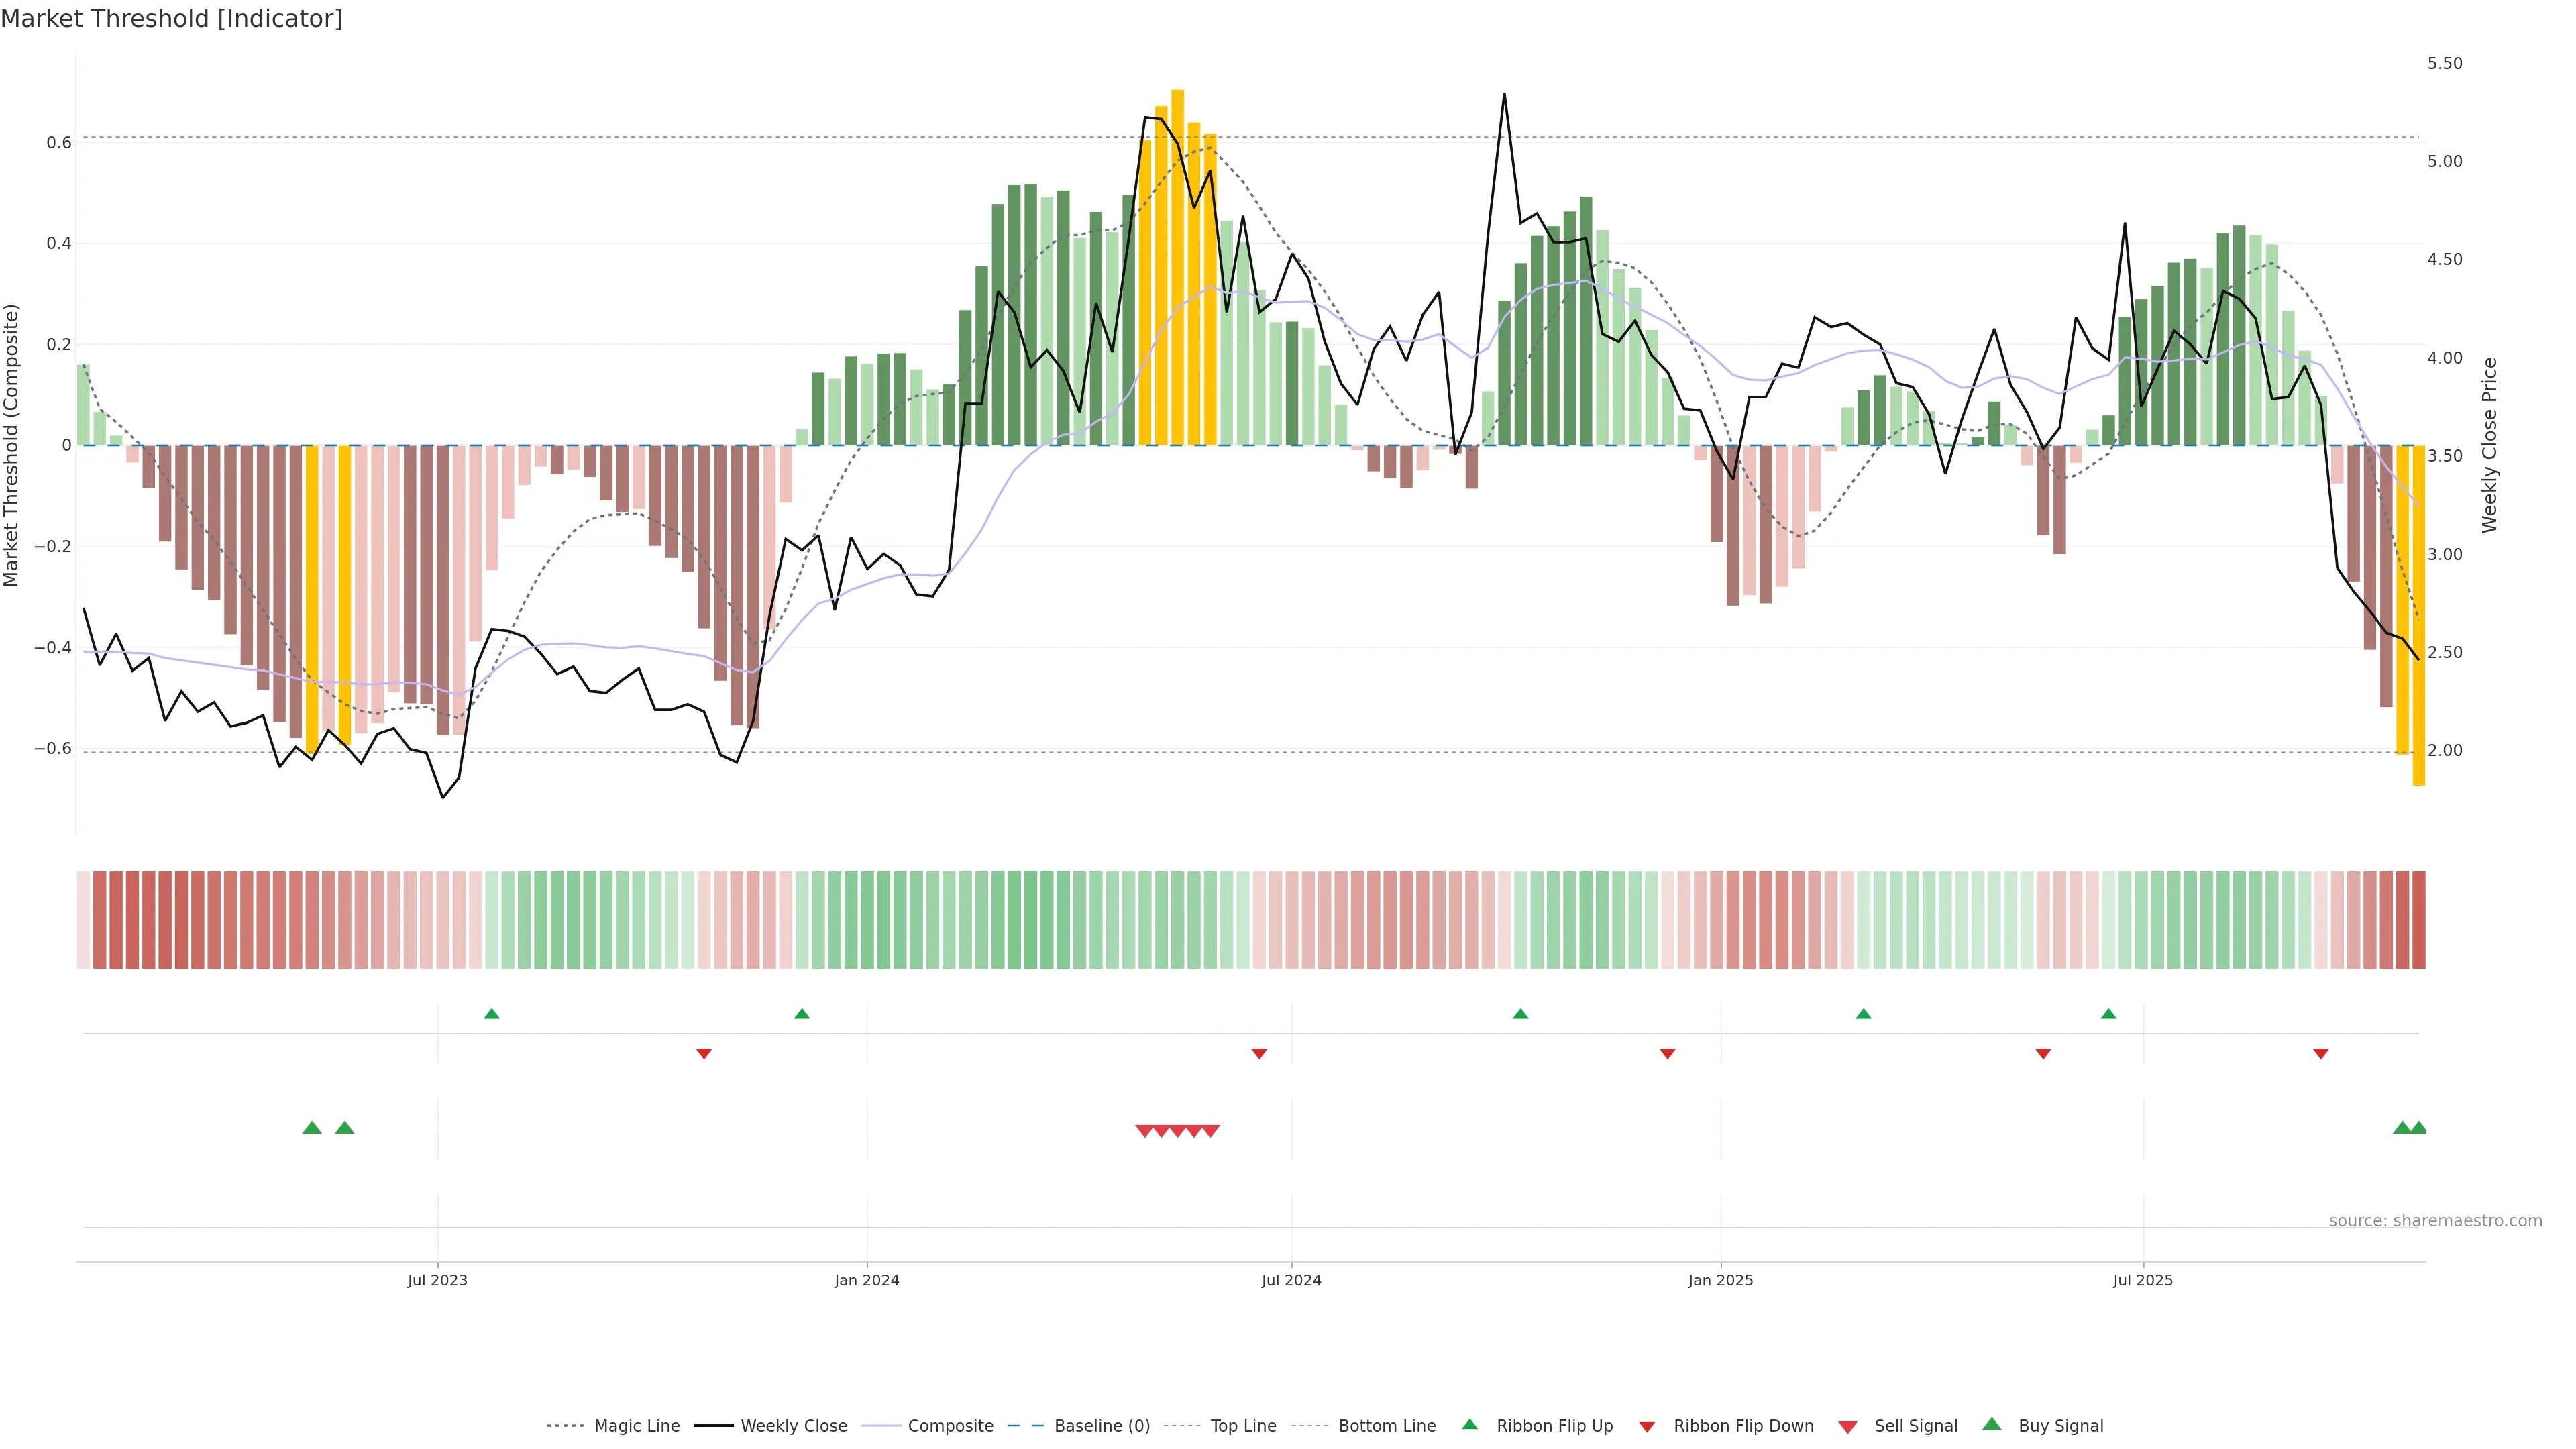Screen dimensions: 2576x1449
Task: Click Sell Signal legend red triangle
Action: point(1847,1427)
